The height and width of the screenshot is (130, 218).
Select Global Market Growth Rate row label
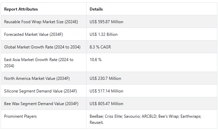[42, 47]
